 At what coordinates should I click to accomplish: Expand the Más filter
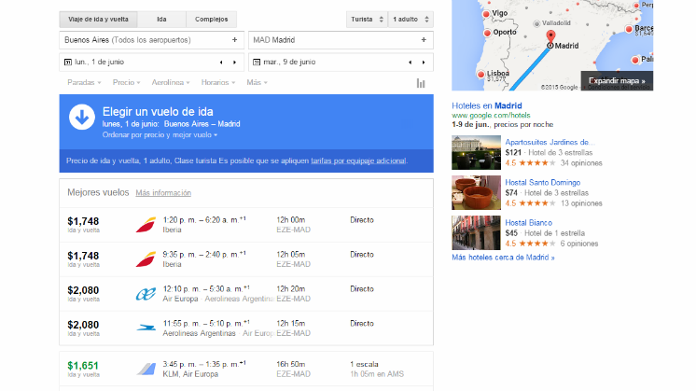[x=257, y=82]
